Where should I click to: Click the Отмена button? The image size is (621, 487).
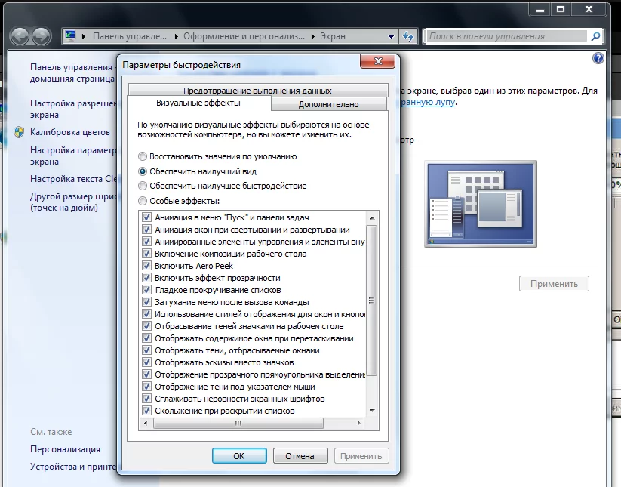(x=300, y=456)
